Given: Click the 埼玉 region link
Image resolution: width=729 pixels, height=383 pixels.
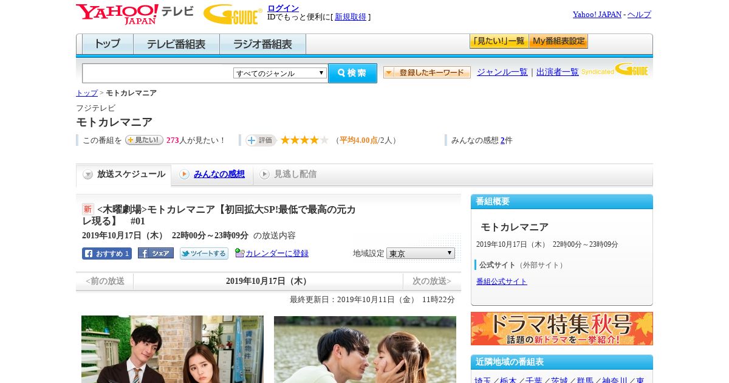Looking at the screenshot, I should tap(483, 380).
